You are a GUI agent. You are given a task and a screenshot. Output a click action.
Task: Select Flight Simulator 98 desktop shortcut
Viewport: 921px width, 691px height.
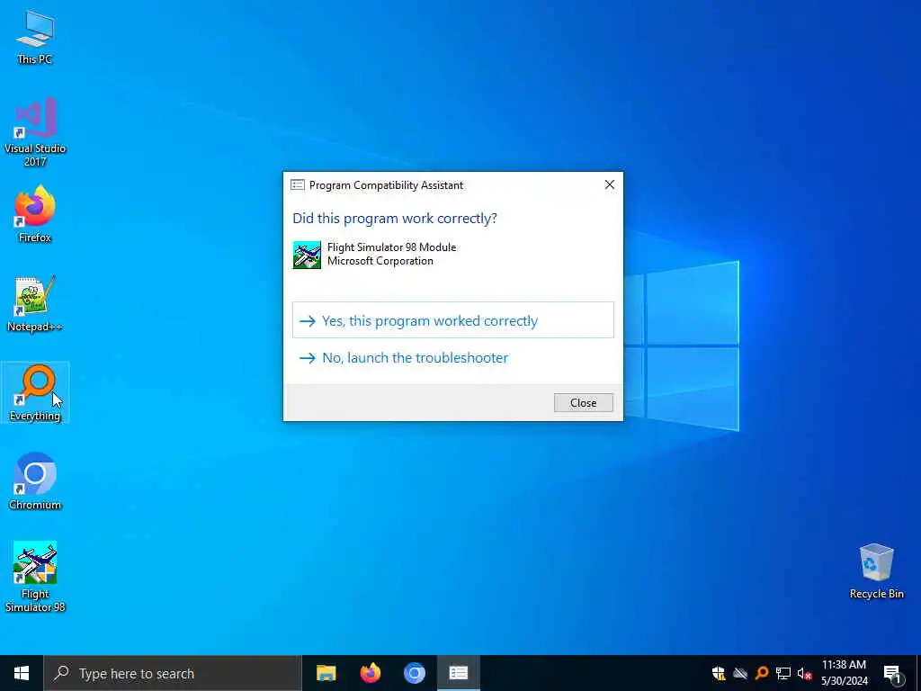[35, 577]
